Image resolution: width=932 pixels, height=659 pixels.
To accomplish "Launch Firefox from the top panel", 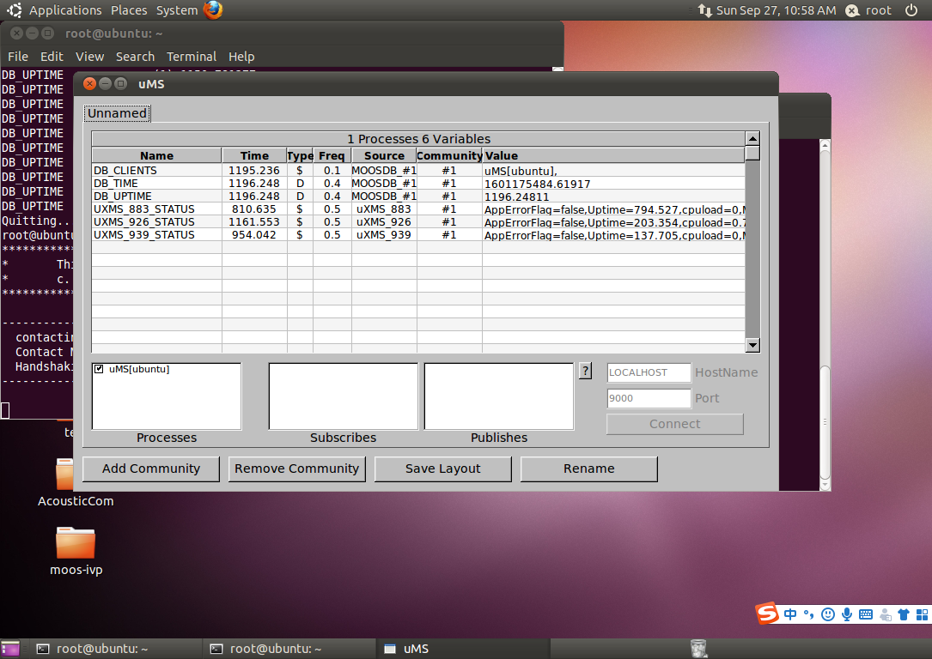I will [x=213, y=10].
